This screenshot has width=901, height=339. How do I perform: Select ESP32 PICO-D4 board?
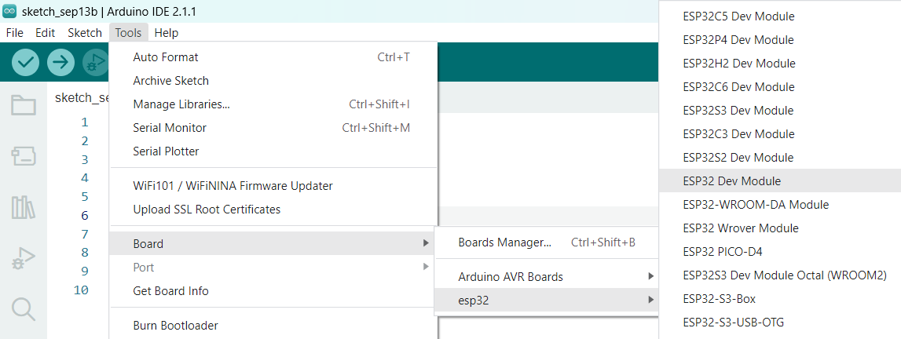(x=780, y=252)
